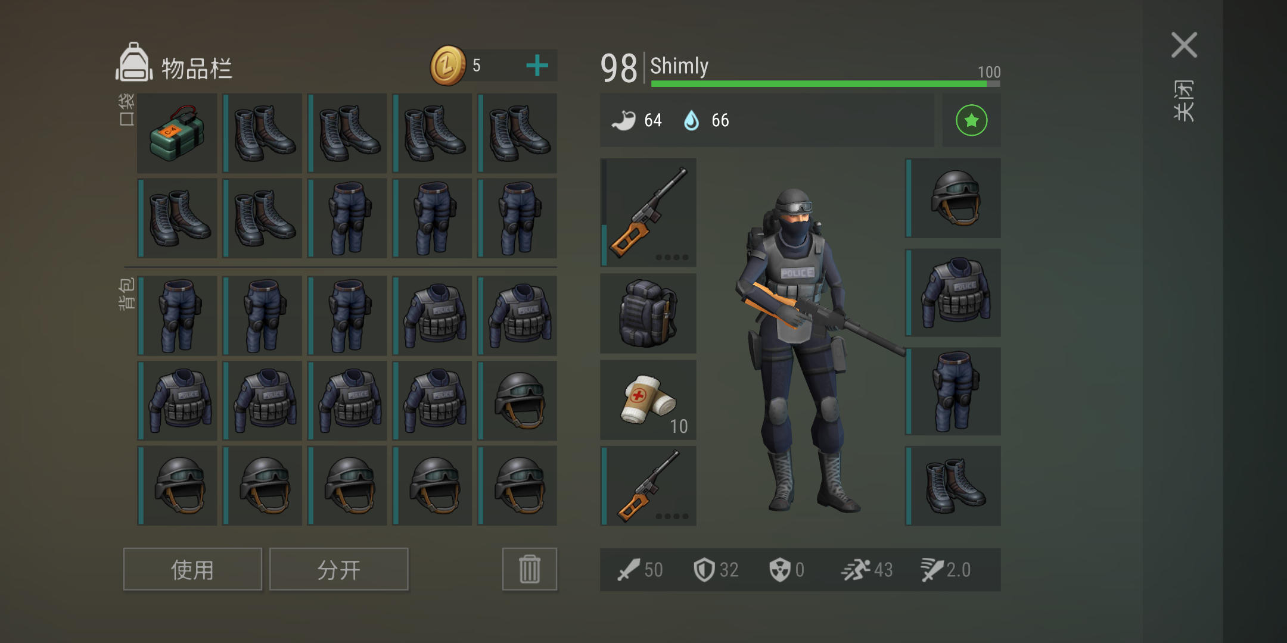
Task: Select the equipped helmet slot
Action: tap(953, 198)
